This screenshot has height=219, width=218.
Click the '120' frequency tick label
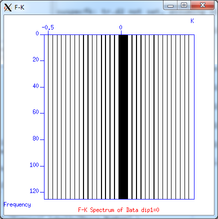click(x=34, y=191)
